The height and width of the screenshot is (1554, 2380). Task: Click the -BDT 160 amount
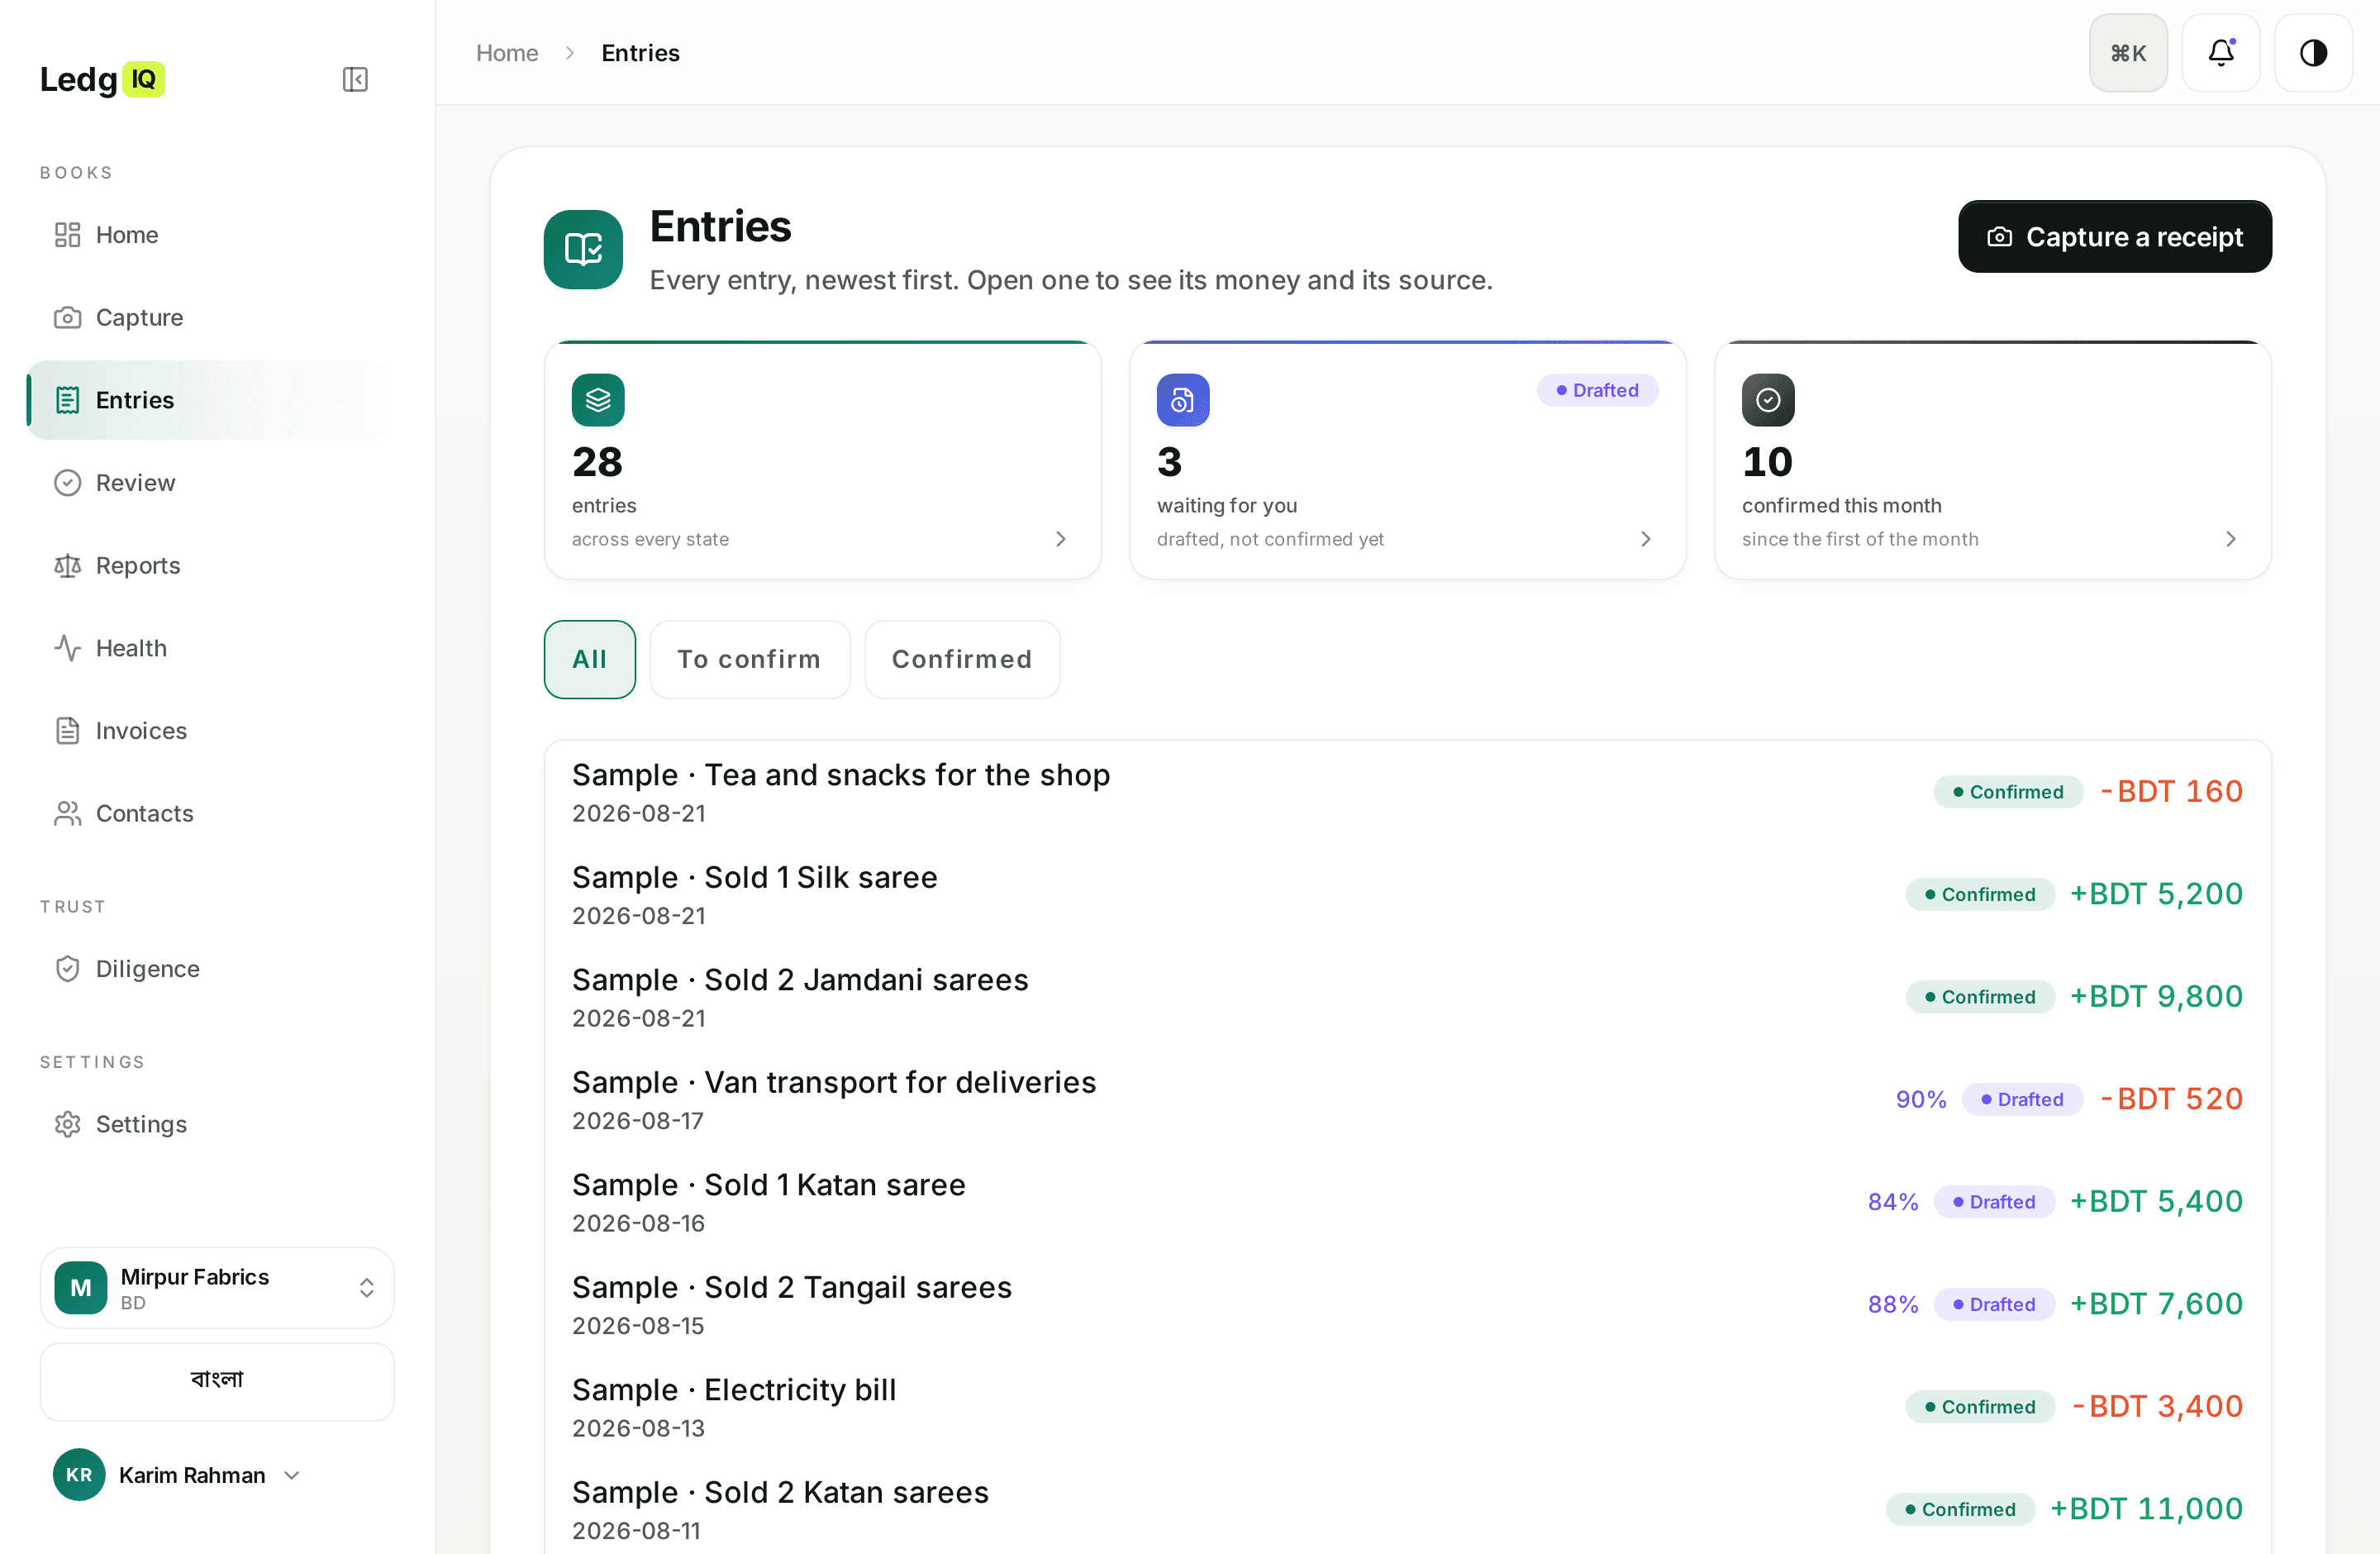coord(2171,792)
